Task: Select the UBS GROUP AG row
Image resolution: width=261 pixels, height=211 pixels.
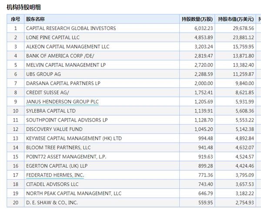Action: pyautogui.click(x=134, y=74)
